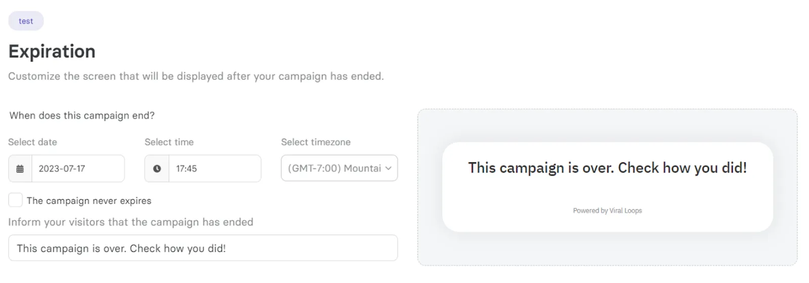Image resolution: width=809 pixels, height=283 pixels.
Task: Click 'When does this campaign end?' text
Action: 82,116
